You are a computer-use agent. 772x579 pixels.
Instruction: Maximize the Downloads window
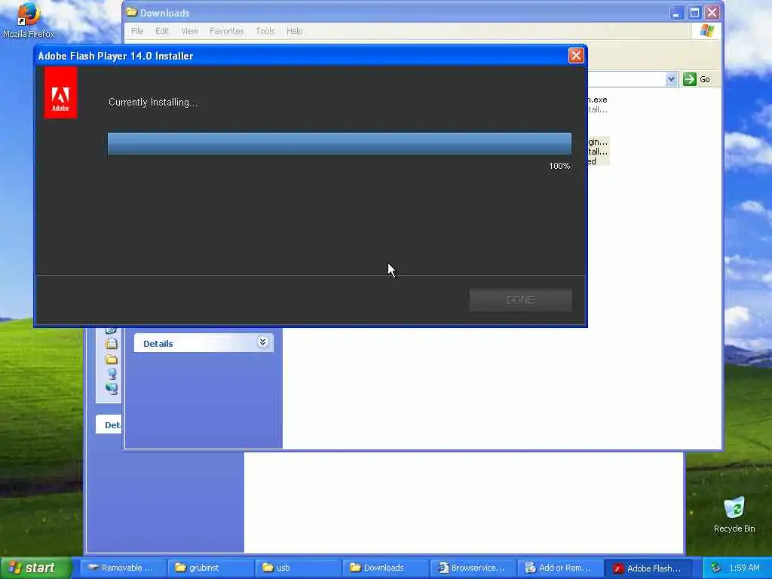[x=694, y=13]
